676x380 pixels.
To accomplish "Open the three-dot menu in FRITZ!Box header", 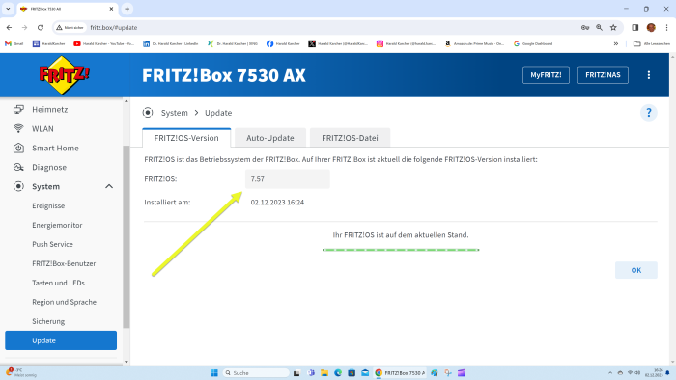I will (648, 75).
